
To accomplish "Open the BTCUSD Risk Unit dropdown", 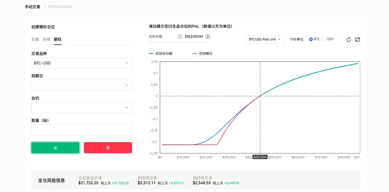I will 265,39.
